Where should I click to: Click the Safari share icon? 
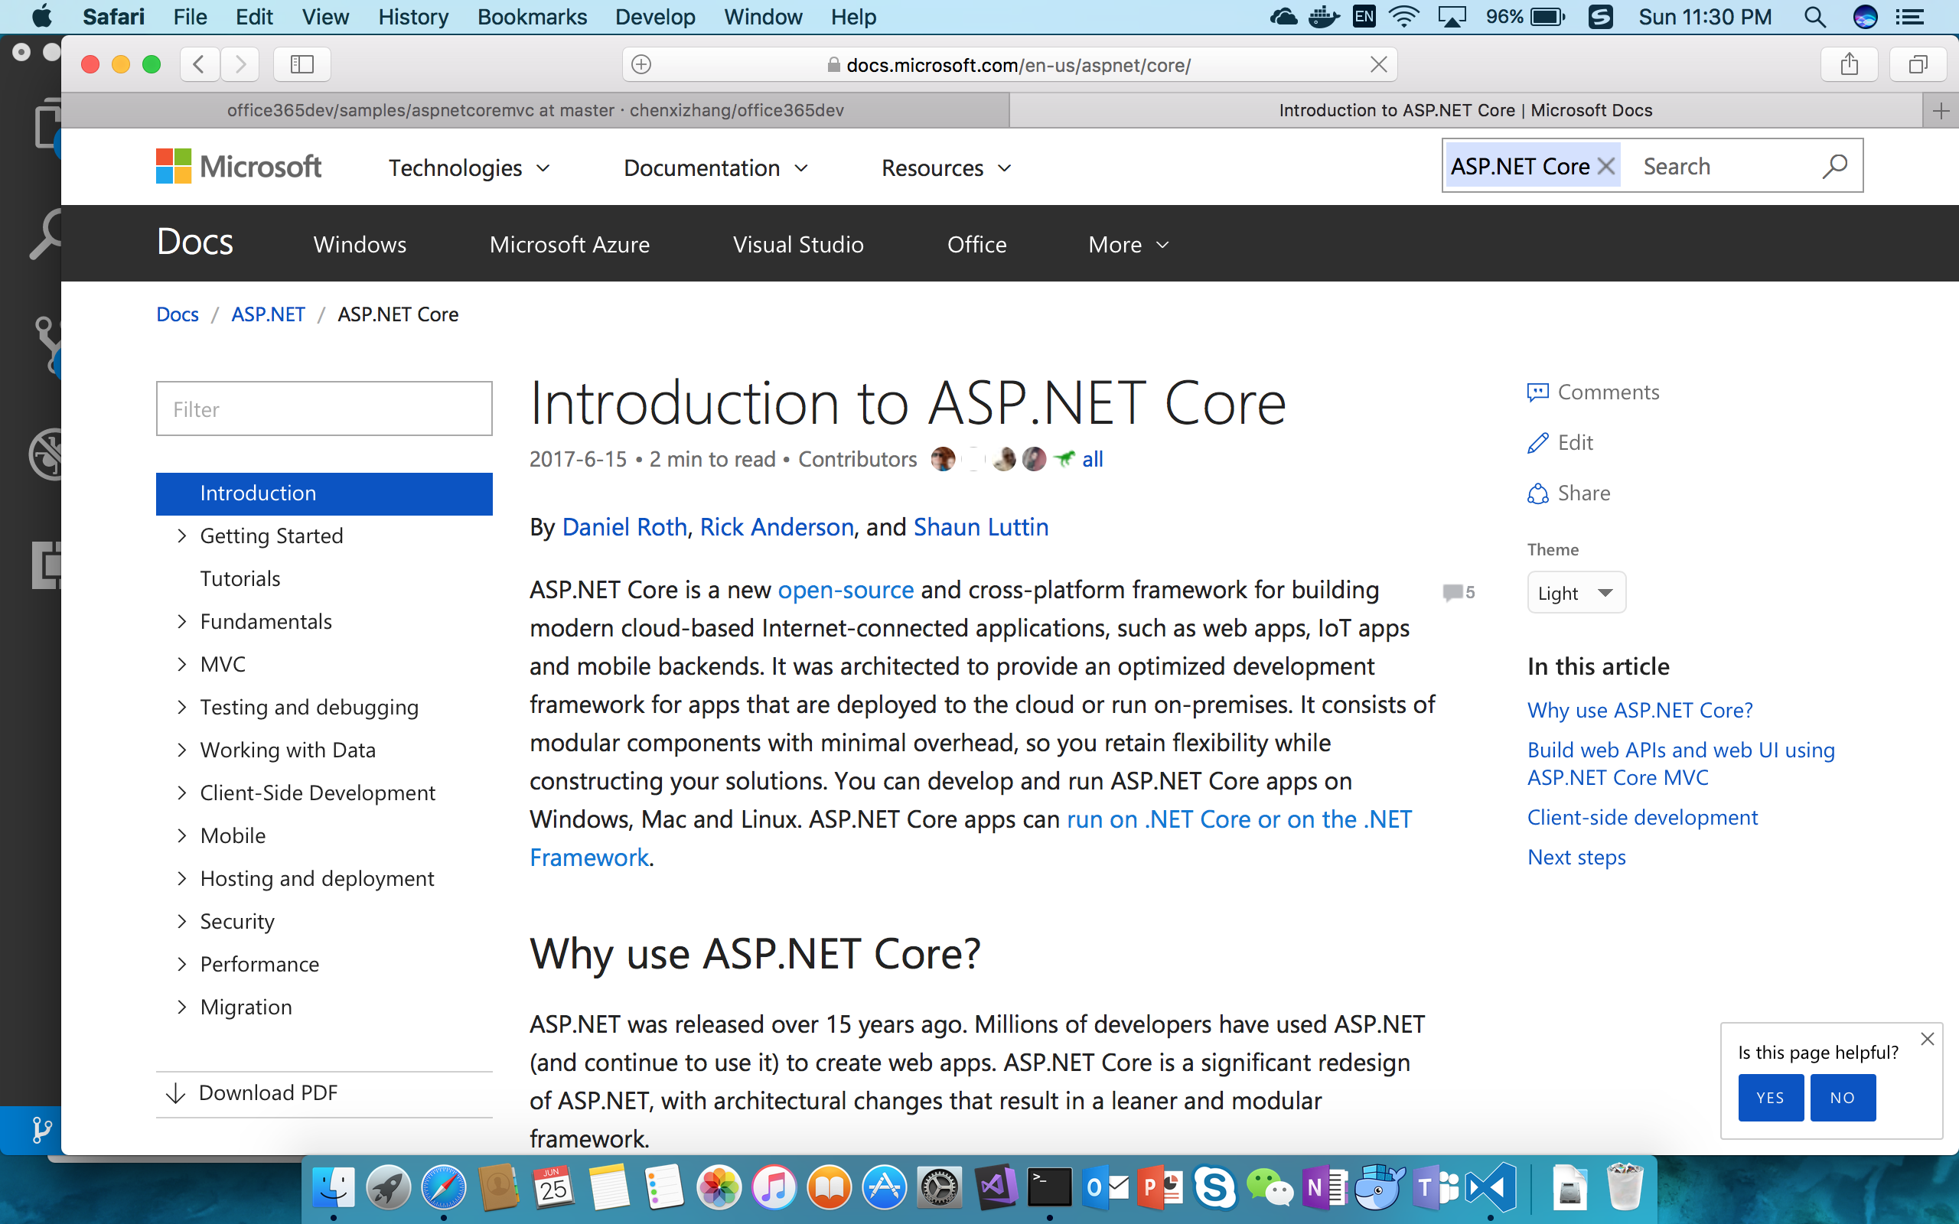(1848, 64)
